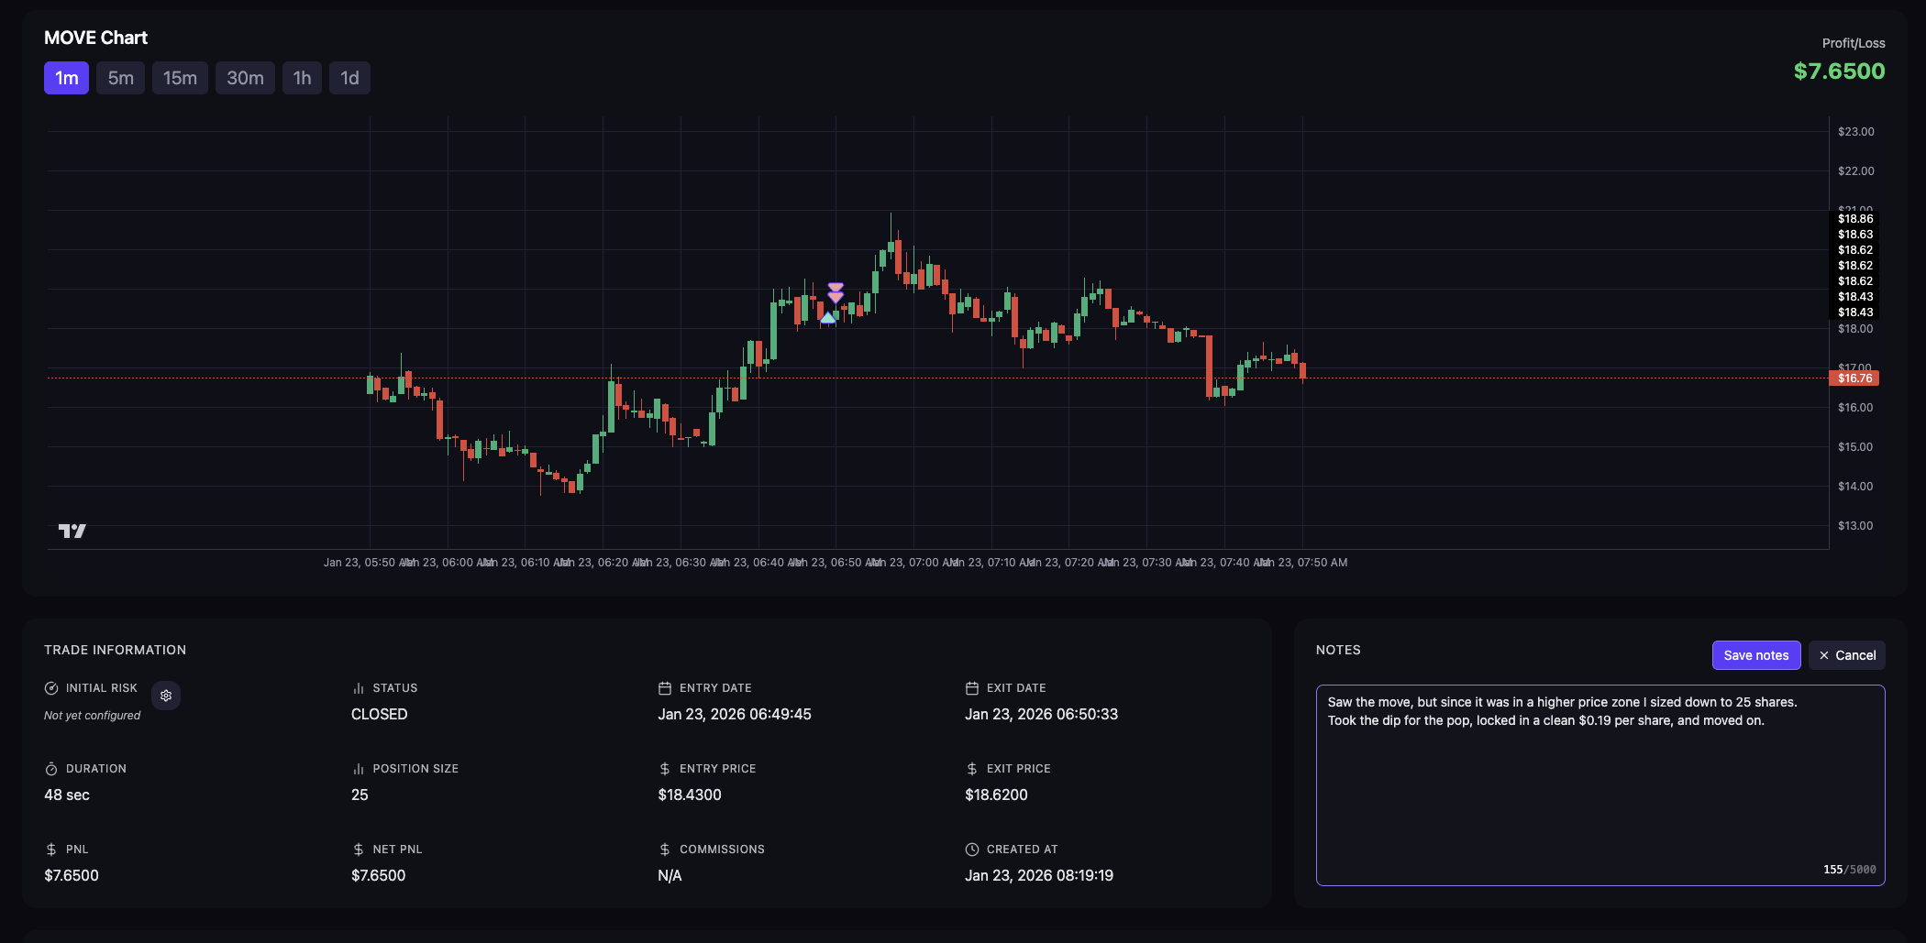Click the TradingView logo on chart
The width and height of the screenshot is (1926, 943).
tap(72, 531)
